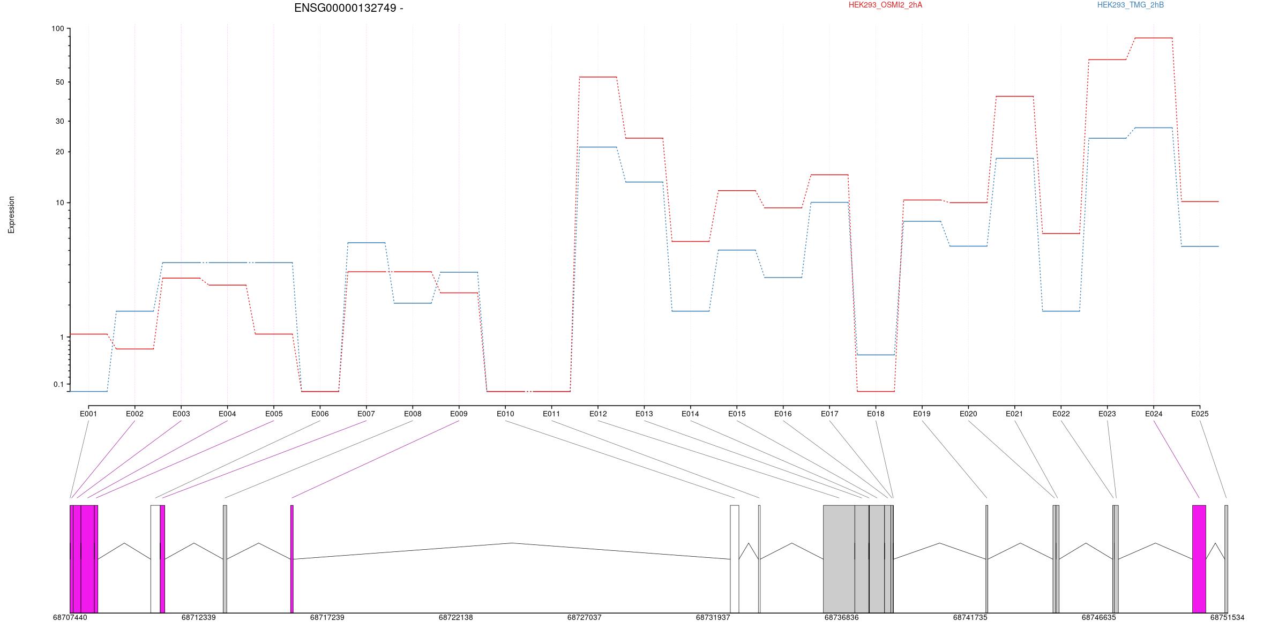Click exon label E025
This screenshot has height=643, width=1286.
click(1200, 414)
